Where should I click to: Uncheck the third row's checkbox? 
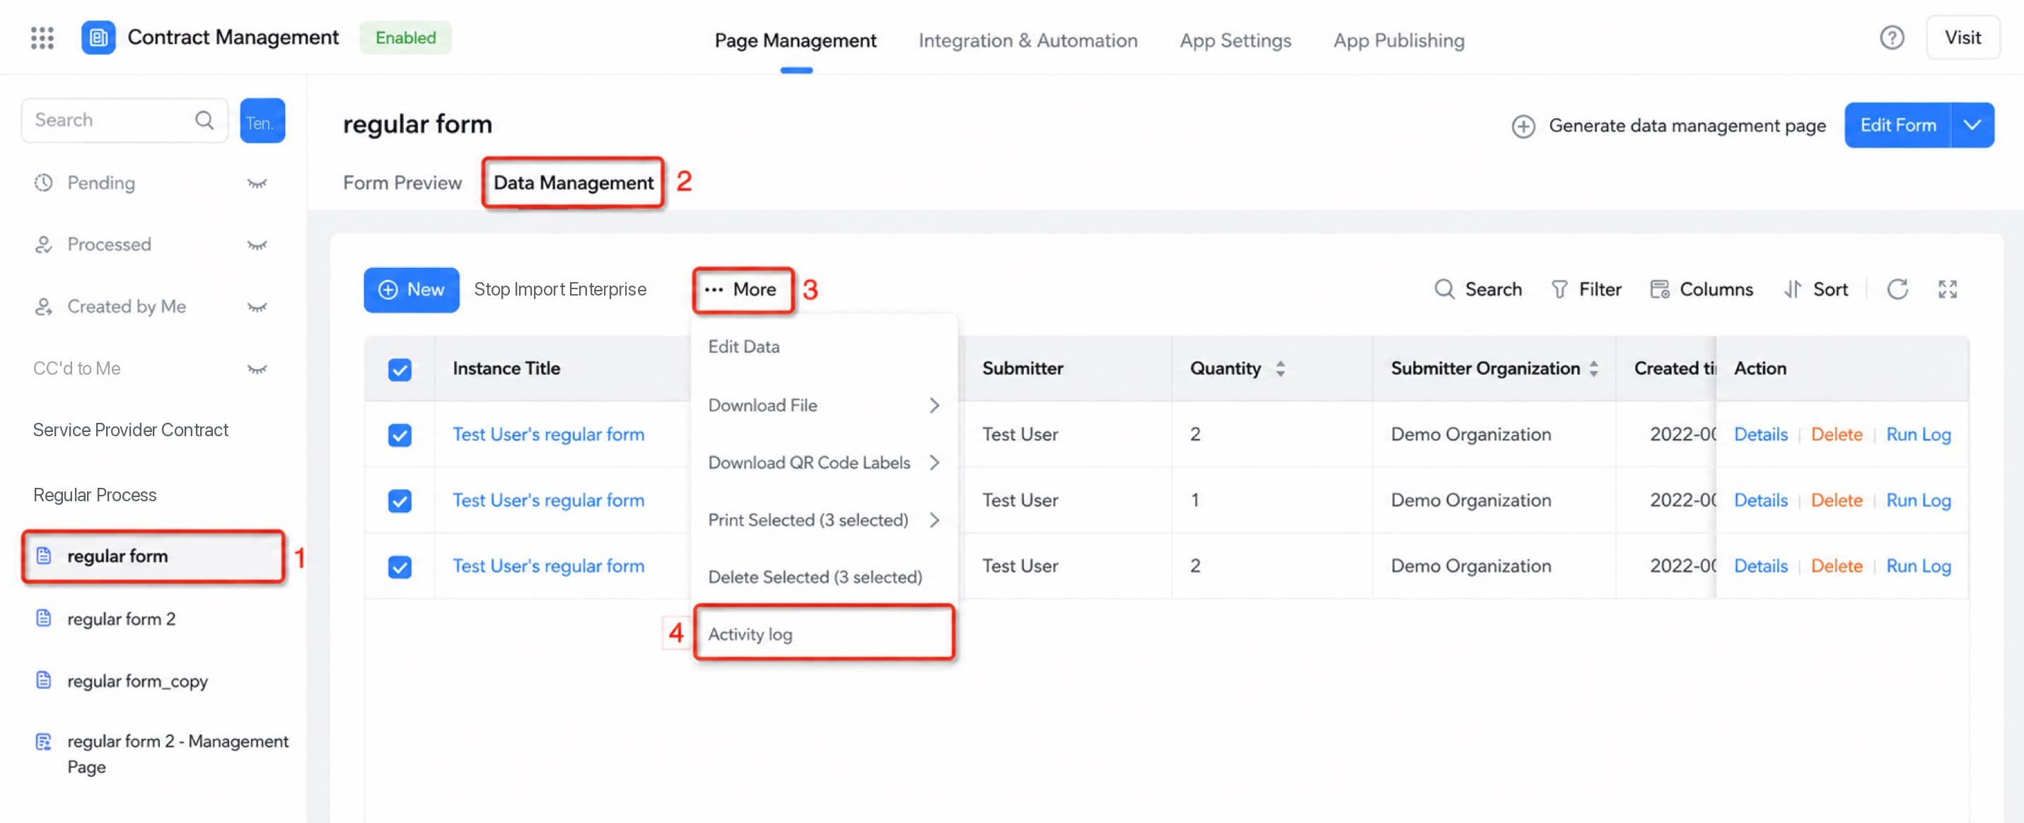pyautogui.click(x=400, y=566)
